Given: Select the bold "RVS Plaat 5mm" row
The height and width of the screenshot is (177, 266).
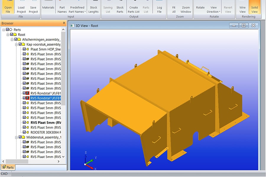Looking at the screenshot, I should tap(46, 122).
